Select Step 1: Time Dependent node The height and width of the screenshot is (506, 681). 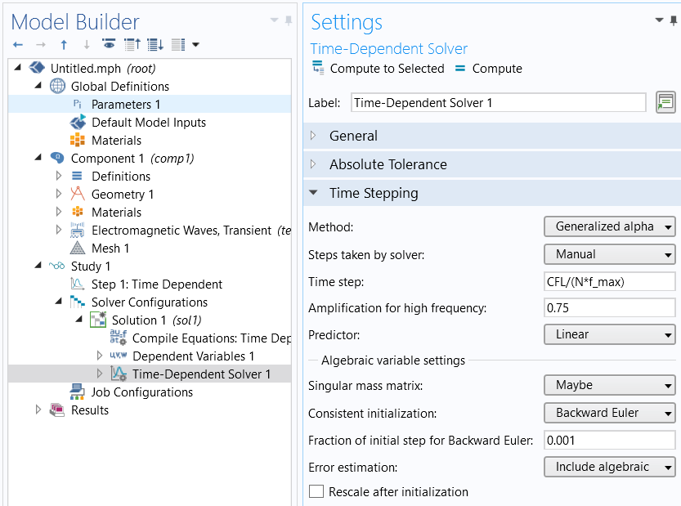(x=156, y=284)
